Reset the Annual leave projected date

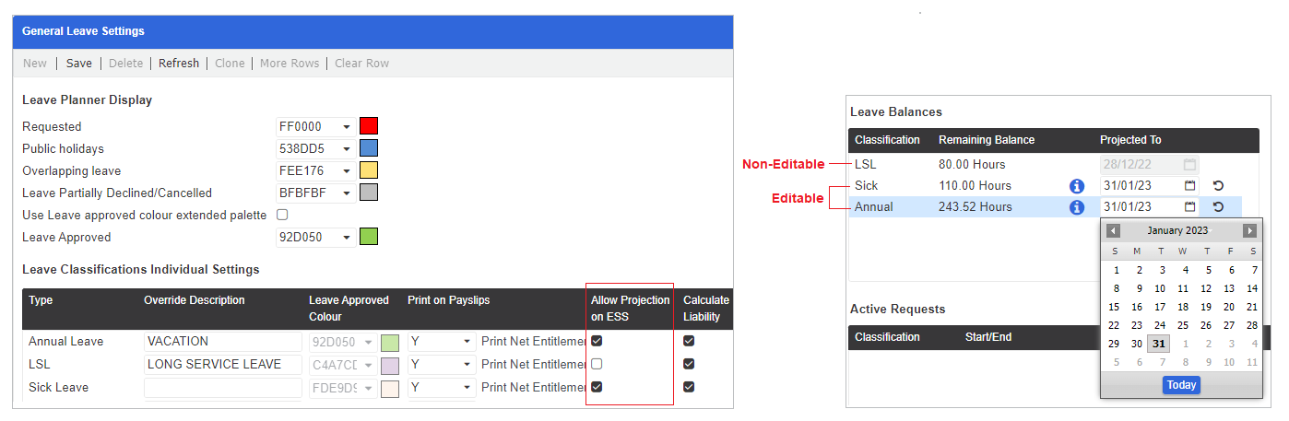[1218, 207]
